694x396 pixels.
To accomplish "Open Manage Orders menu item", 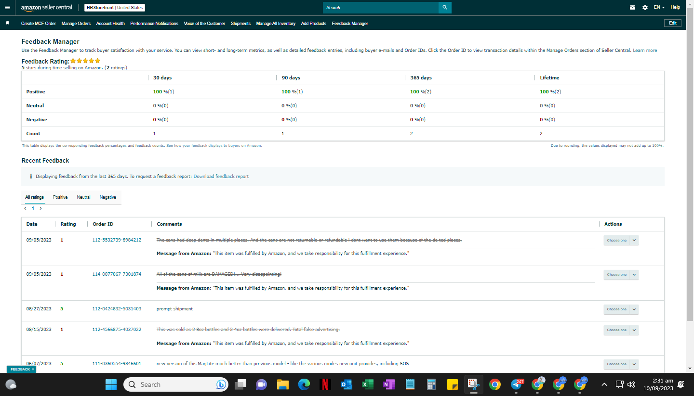I will 76,24.
